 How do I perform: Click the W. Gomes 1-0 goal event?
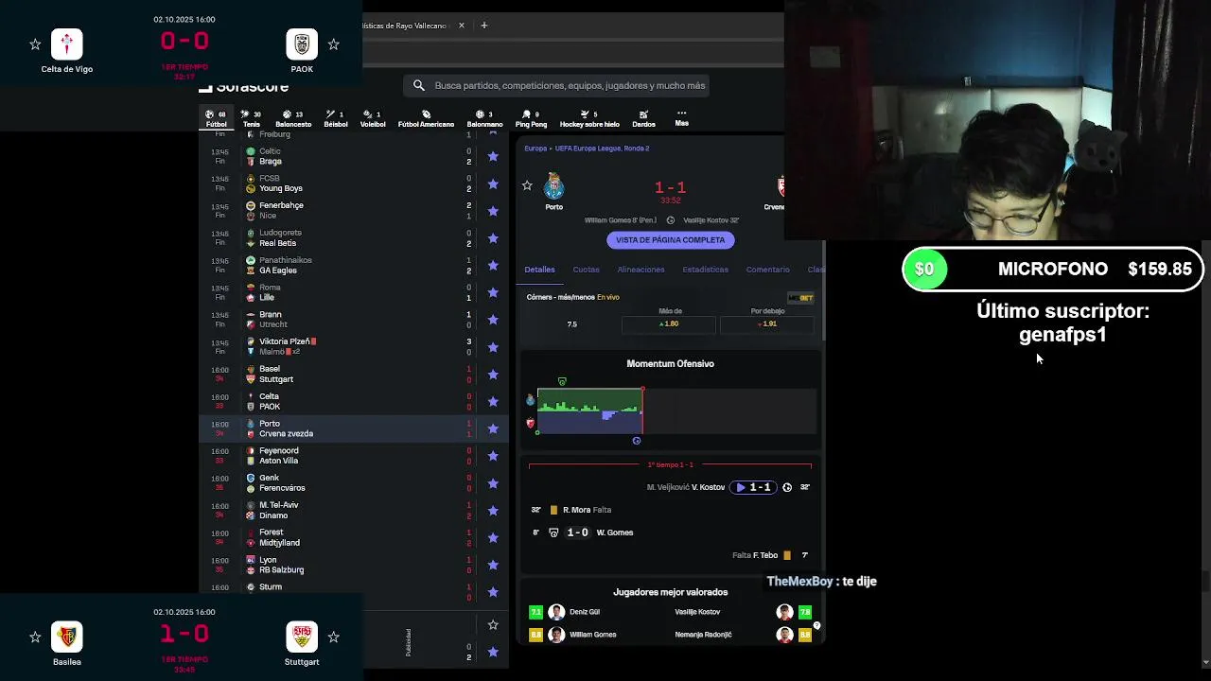[583, 533]
